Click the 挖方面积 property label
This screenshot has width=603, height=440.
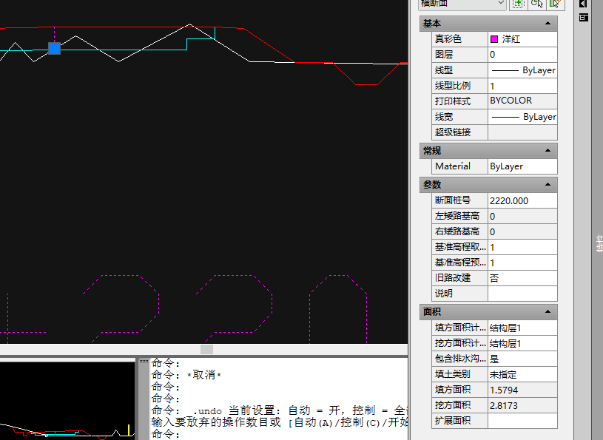pos(453,405)
